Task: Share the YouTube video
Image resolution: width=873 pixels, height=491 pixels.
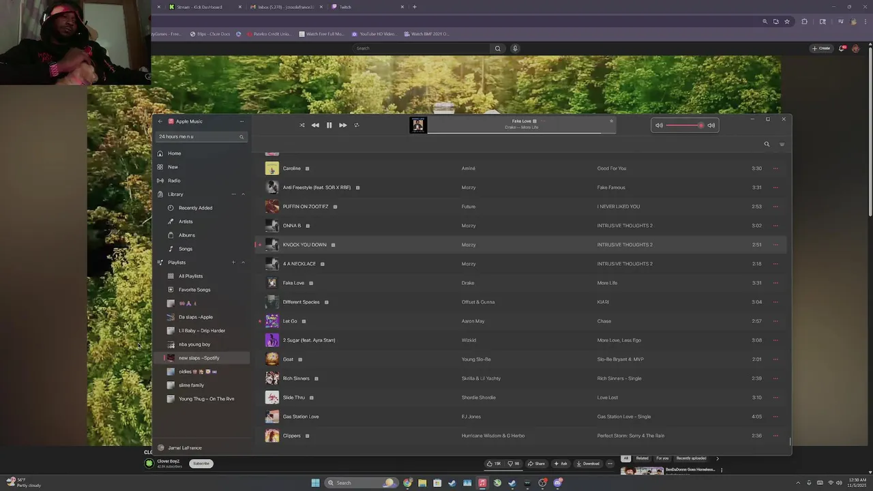Action: [536, 464]
